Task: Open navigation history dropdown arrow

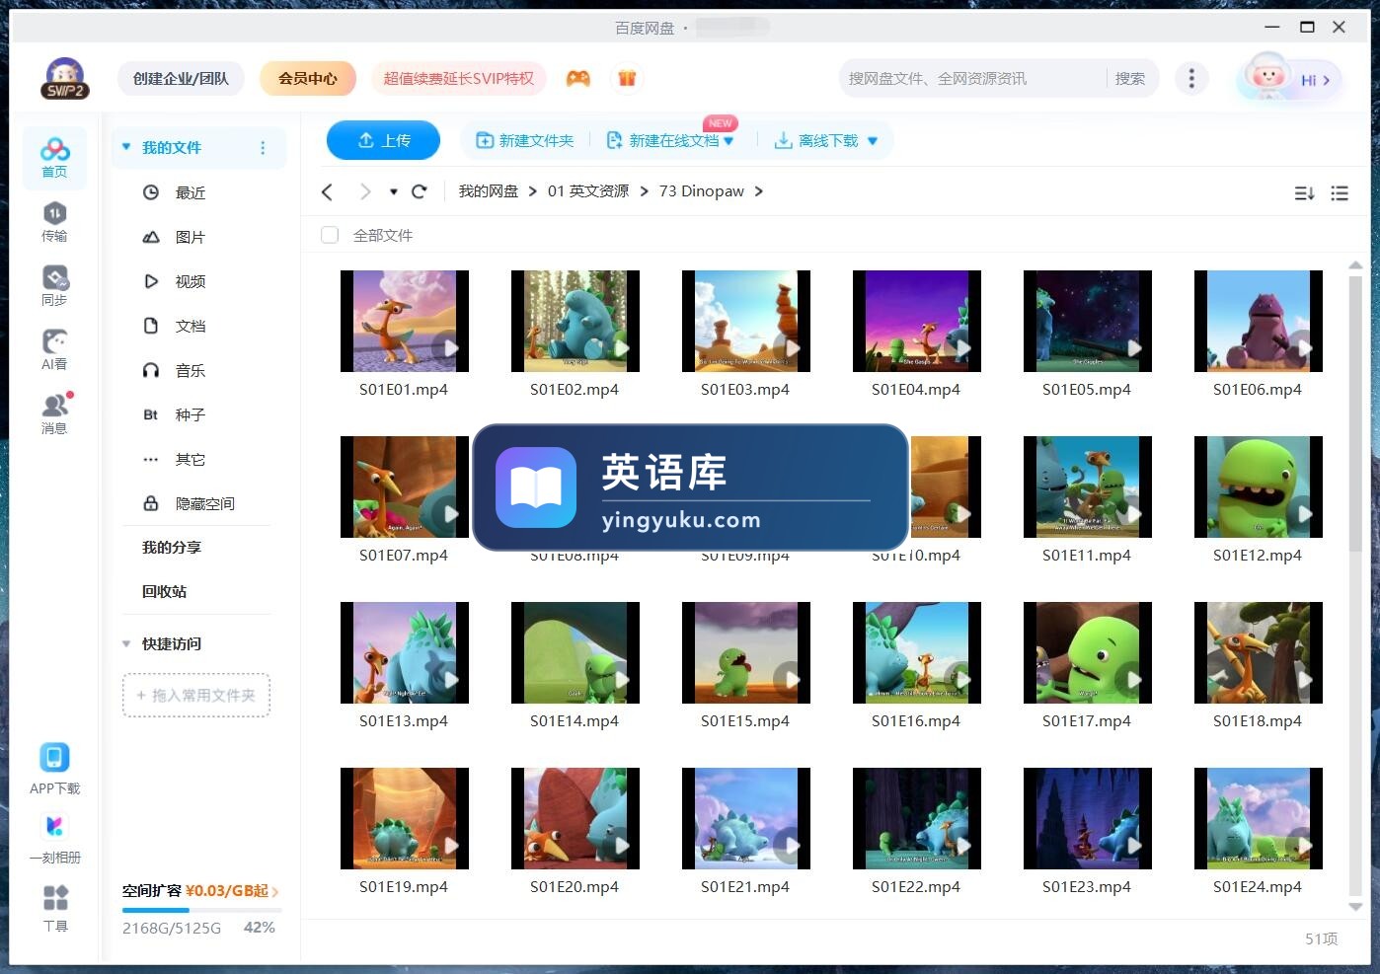Action: [393, 191]
